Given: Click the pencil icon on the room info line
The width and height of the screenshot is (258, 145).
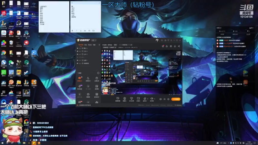Looking at the screenshot, I should [115, 47].
